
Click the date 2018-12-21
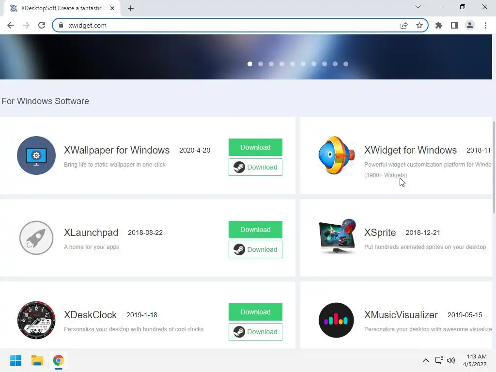pyautogui.click(x=422, y=233)
